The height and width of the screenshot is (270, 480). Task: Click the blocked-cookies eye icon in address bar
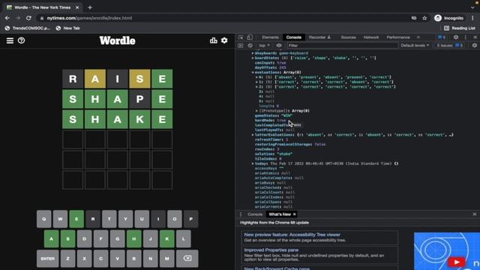pos(414,18)
